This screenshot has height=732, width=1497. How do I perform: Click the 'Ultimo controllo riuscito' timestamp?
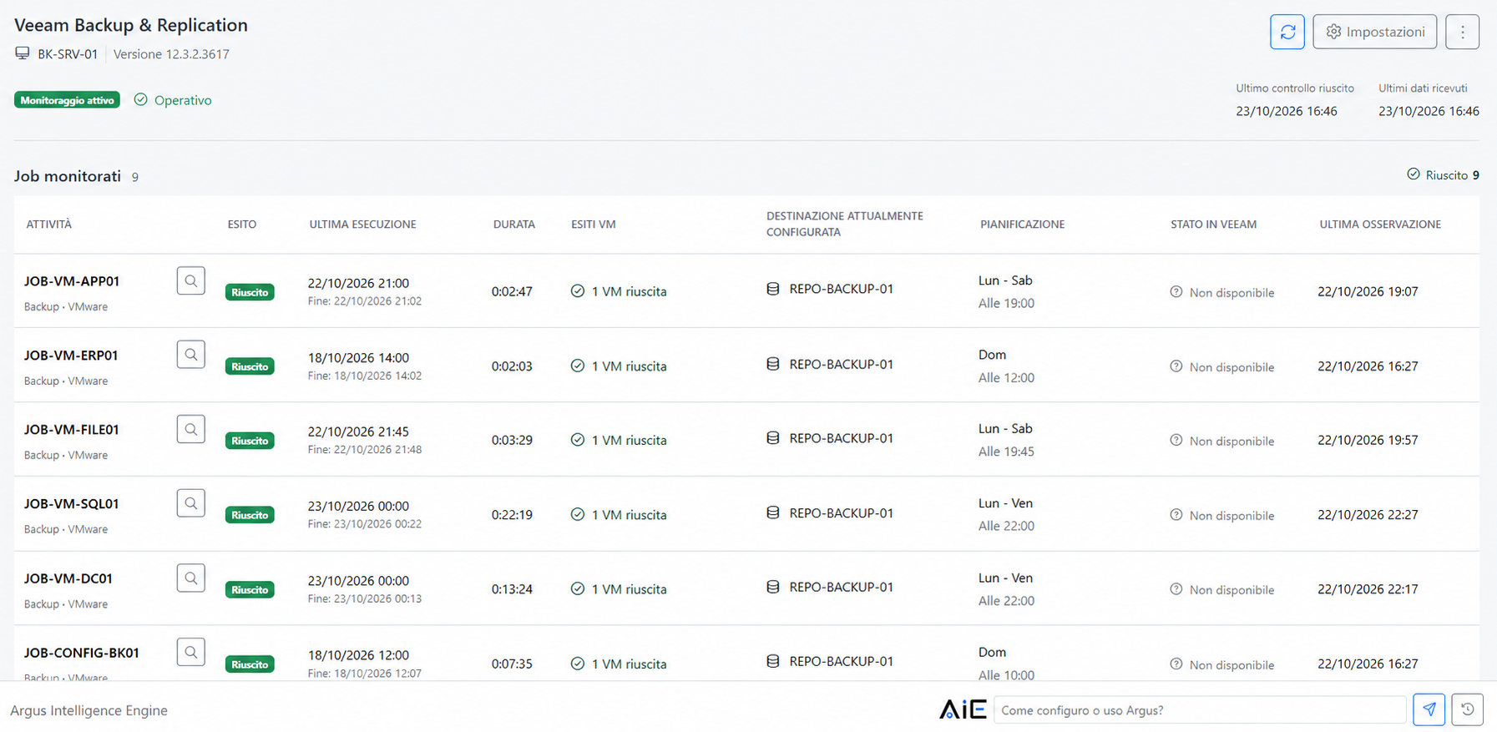1286,111
